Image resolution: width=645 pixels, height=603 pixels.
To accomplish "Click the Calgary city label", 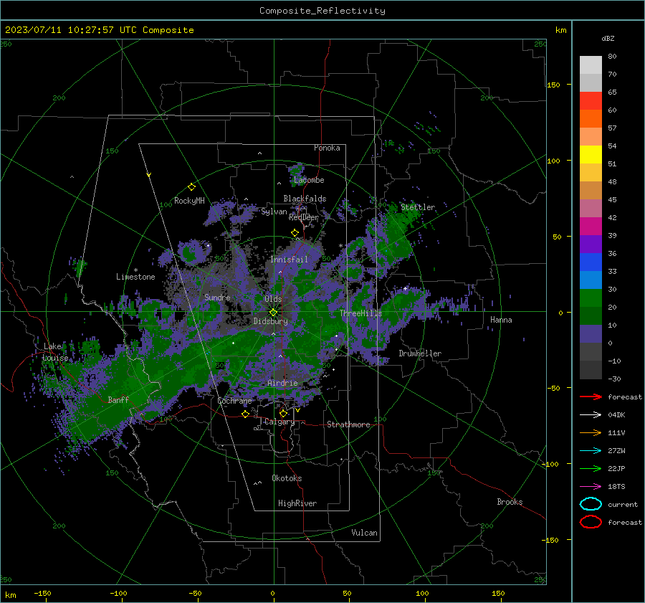I will 279,422.
